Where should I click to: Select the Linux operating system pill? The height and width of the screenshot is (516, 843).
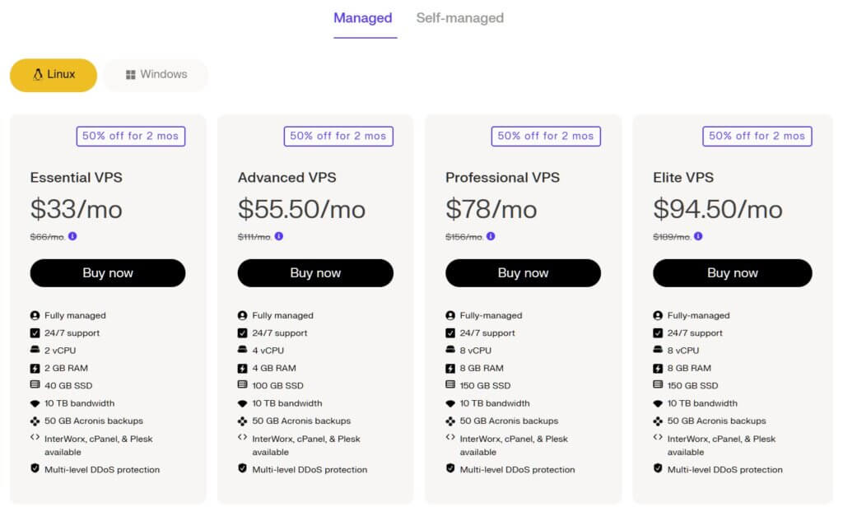click(54, 75)
